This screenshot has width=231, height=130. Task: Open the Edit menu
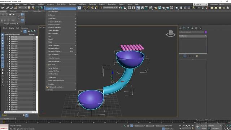click(x=4, y=4)
